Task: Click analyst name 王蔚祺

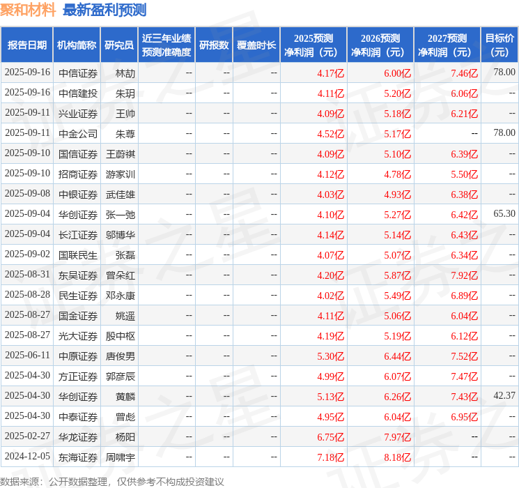Action: coord(121,154)
